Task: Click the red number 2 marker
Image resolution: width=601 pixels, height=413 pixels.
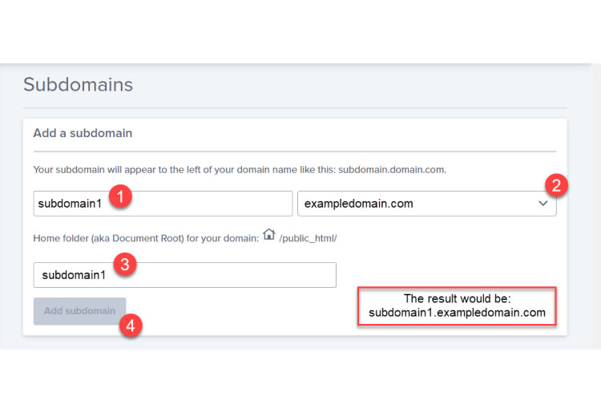Action: [556, 185]
